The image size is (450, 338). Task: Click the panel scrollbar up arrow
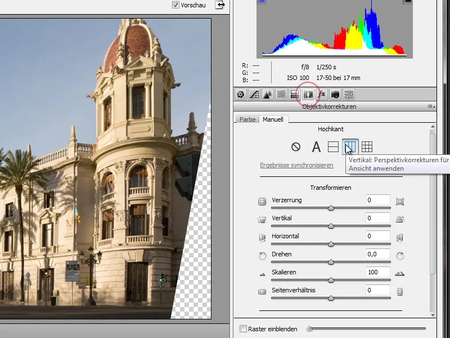433,126
